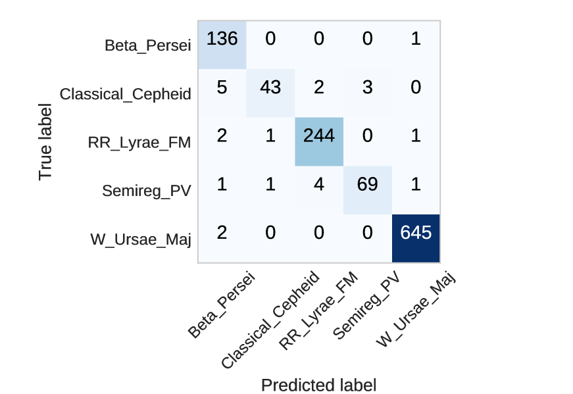
Task: Click the 'Predicted label' x-axis title
Action: [x=318, y=385]
